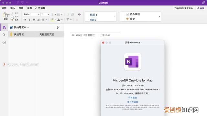
Task: Open the title bar ellipsis menu
Action: click(27, 3)
